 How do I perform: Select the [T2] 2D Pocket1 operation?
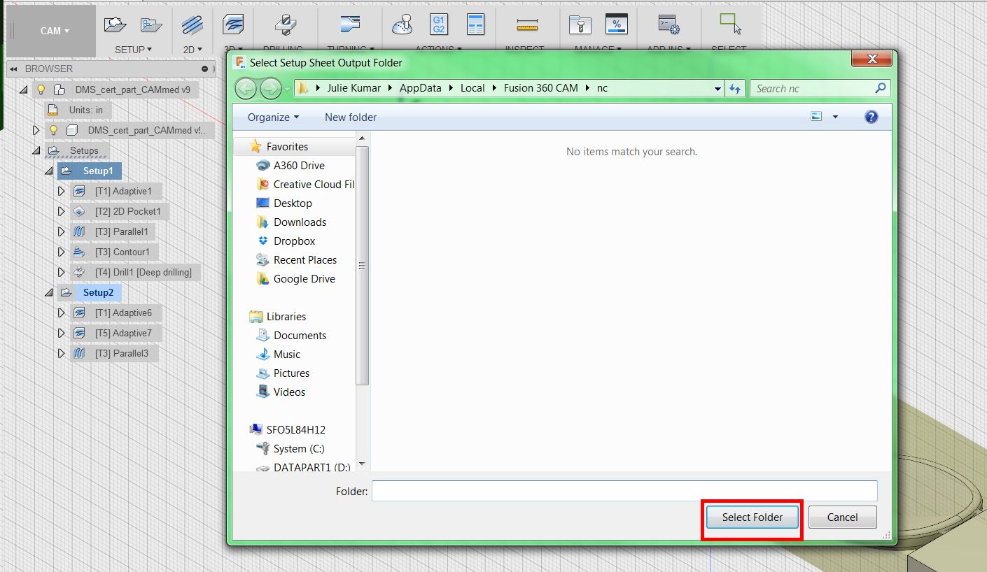[128, 211]
